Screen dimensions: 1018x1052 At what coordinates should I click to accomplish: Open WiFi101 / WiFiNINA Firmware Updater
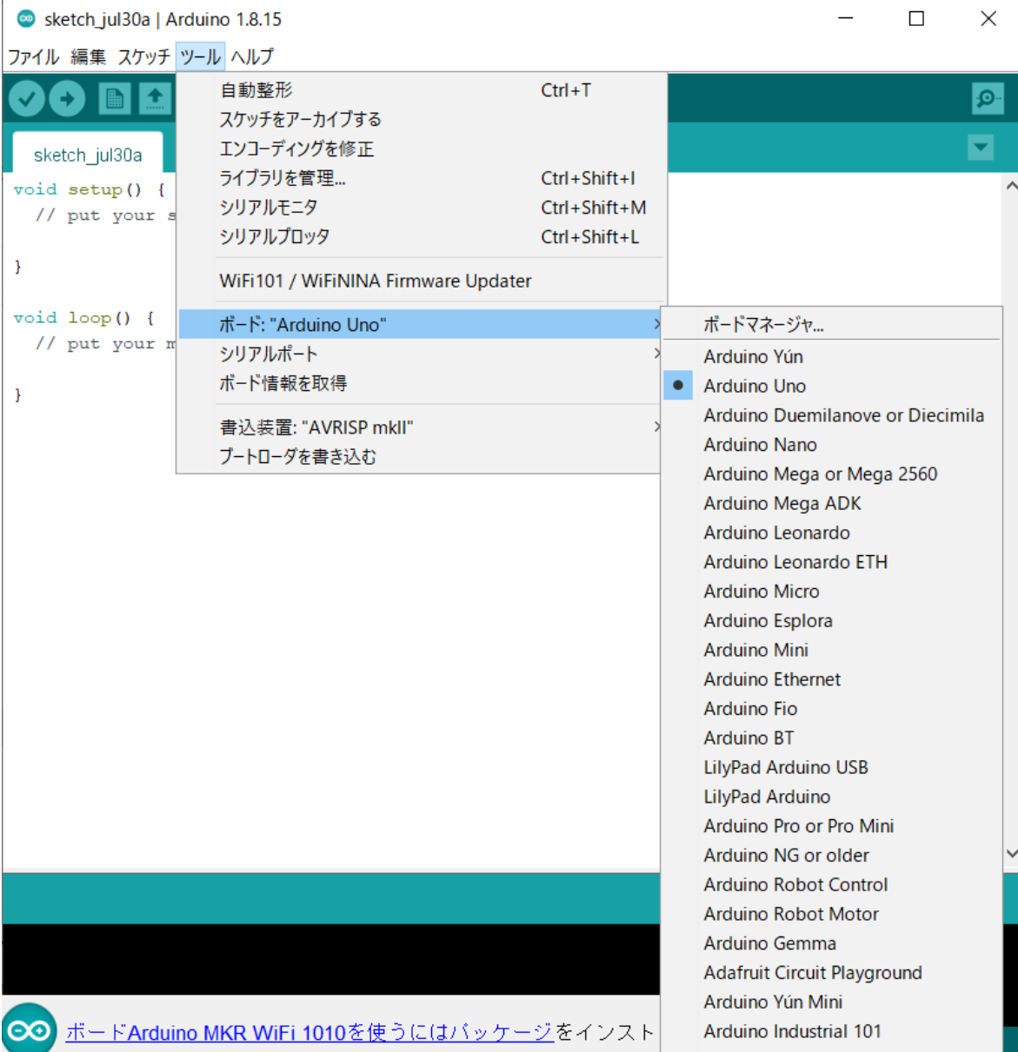click(x=375, y=281)
